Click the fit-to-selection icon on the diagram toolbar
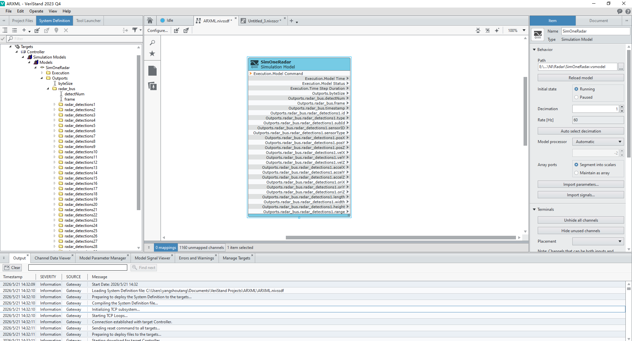 coord(478,30)
